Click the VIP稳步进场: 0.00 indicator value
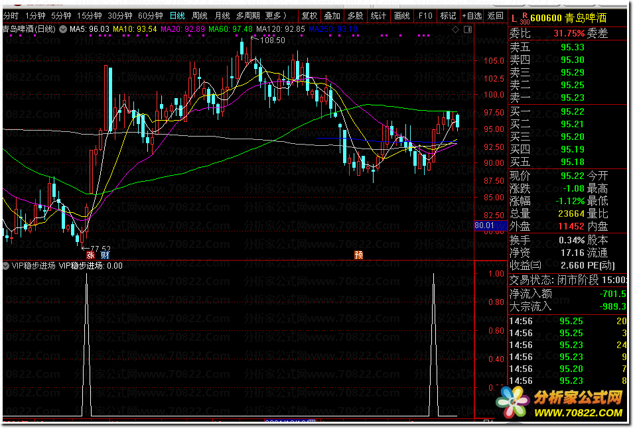 [91, 266]
